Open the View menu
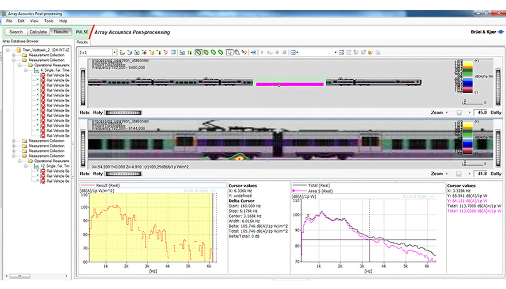 (34, 21)
